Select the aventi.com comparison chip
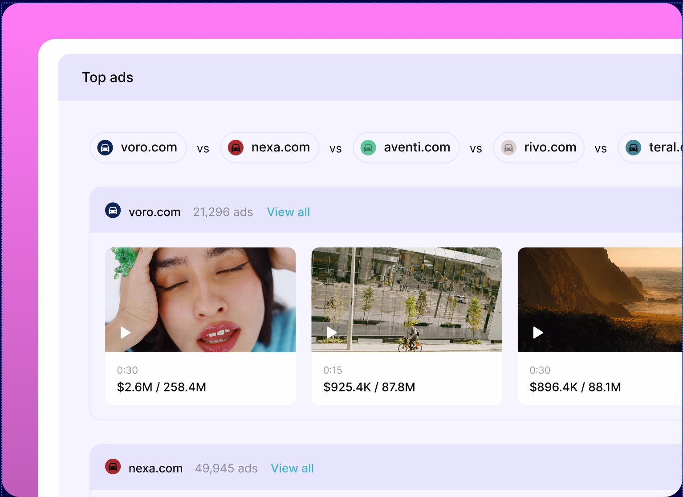Screen dimensions: 683x497 click(x=406, y=147)
